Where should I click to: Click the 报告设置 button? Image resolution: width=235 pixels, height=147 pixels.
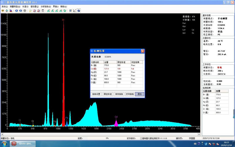coord(96,94)
